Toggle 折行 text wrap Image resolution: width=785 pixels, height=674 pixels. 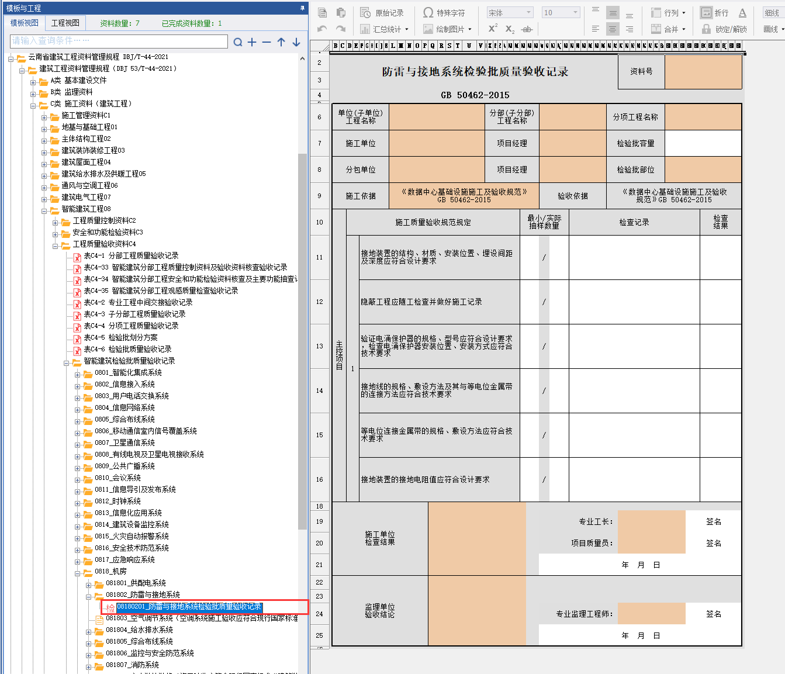coord(714,12)
